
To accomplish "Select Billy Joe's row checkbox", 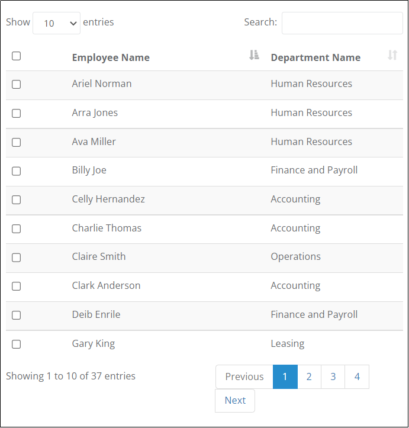I will (17, 171).
